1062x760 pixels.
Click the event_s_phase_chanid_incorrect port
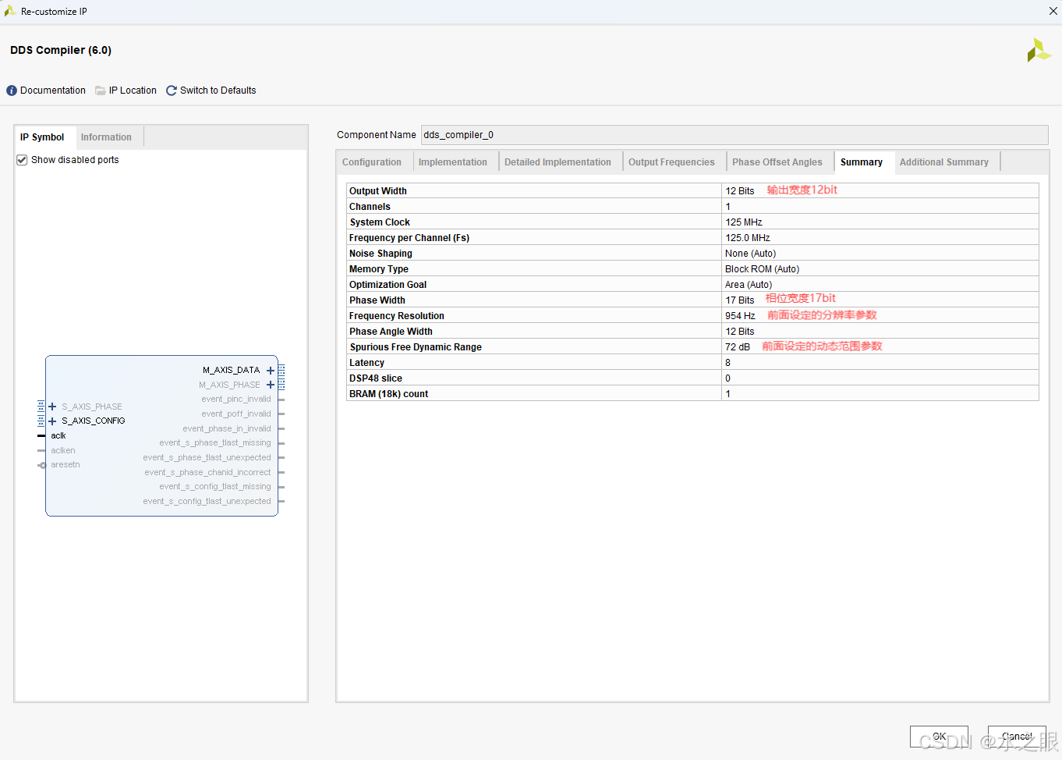[207, 473]
